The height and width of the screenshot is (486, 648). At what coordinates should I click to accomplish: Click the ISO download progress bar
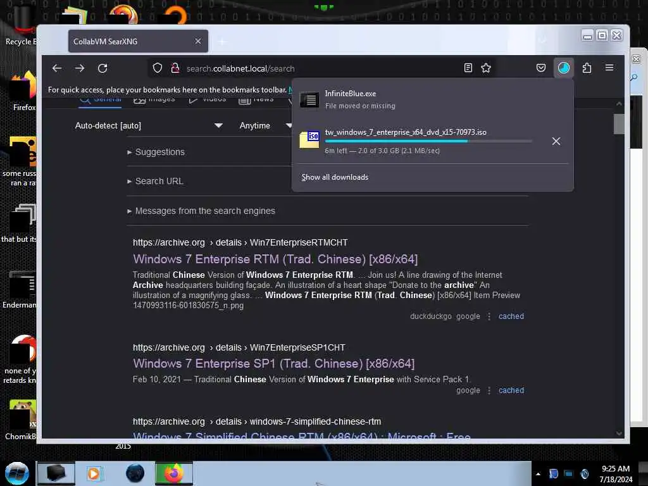click(x=428, y=141)
